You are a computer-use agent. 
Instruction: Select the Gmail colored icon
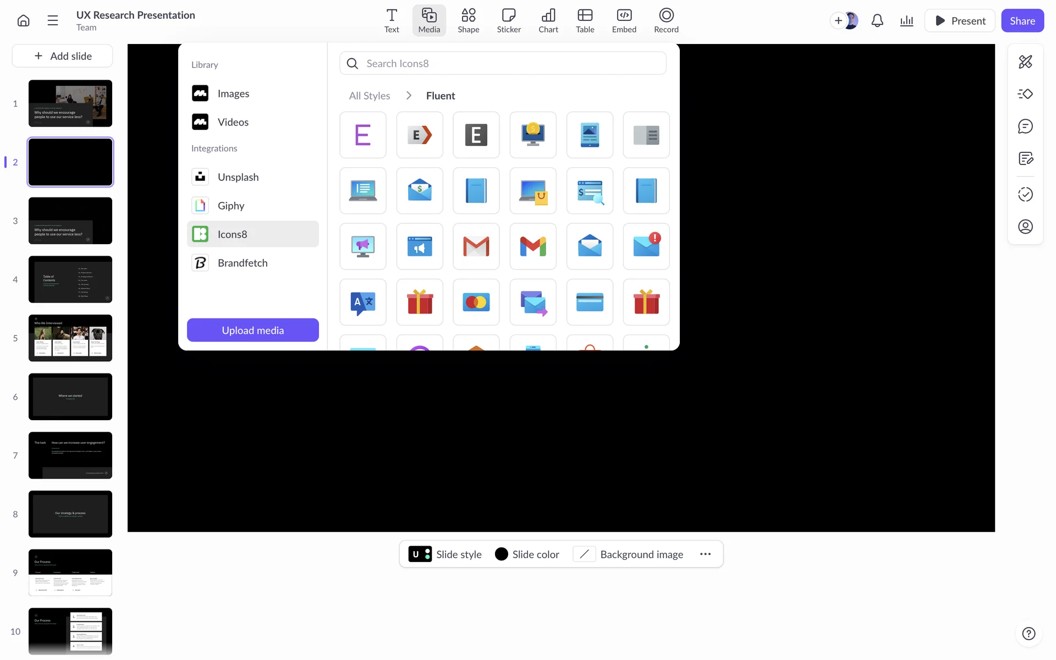click(x=532, y=246)
